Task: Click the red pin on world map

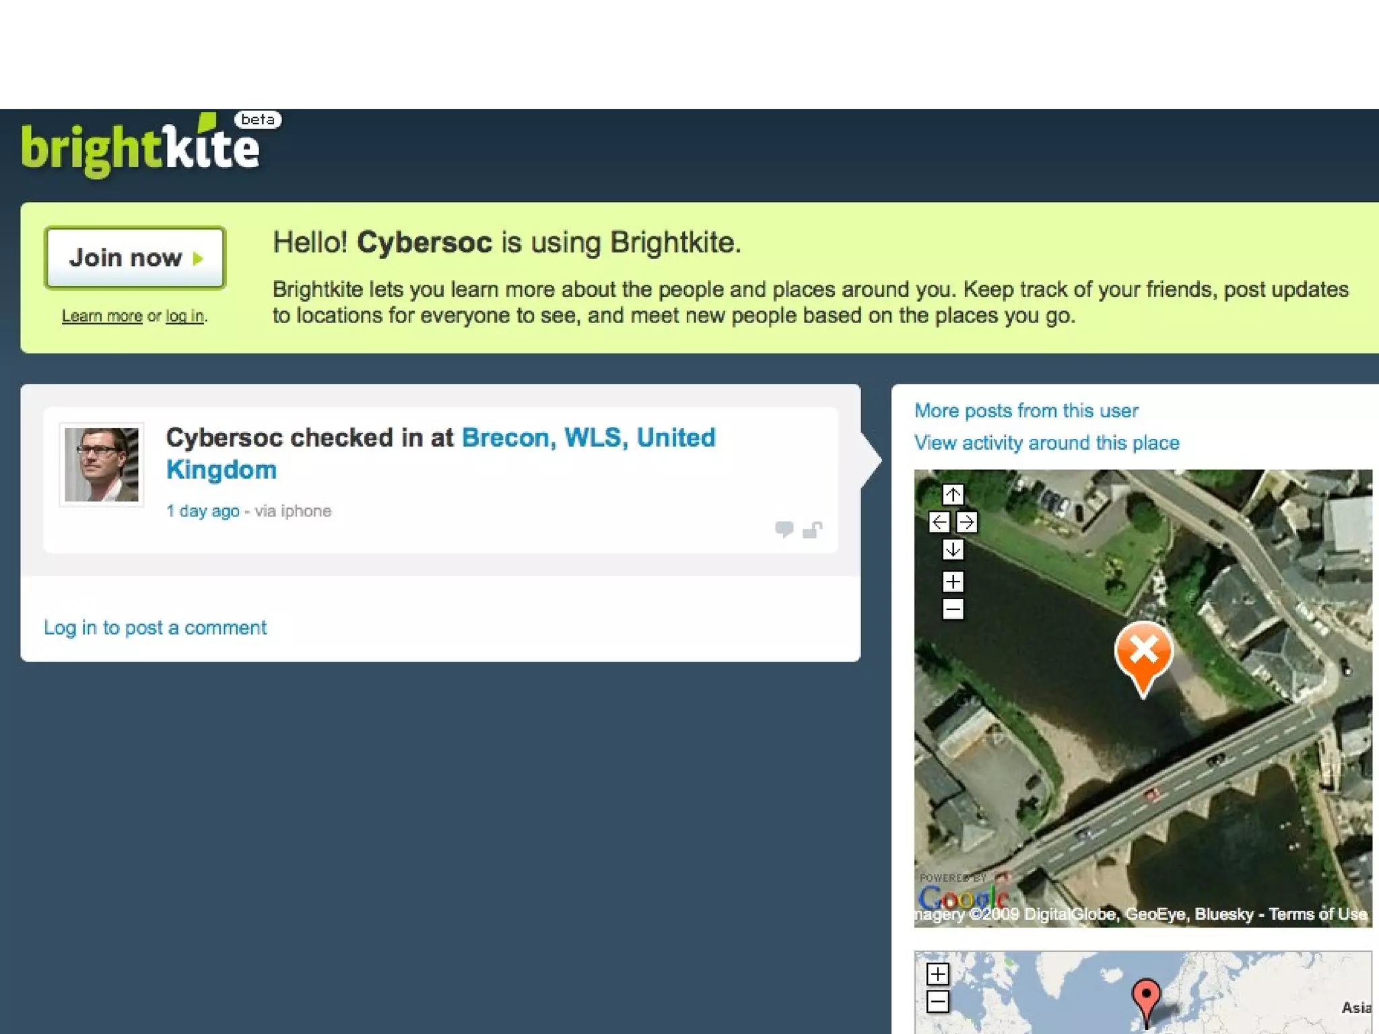Action: (x=1146, y=996)
